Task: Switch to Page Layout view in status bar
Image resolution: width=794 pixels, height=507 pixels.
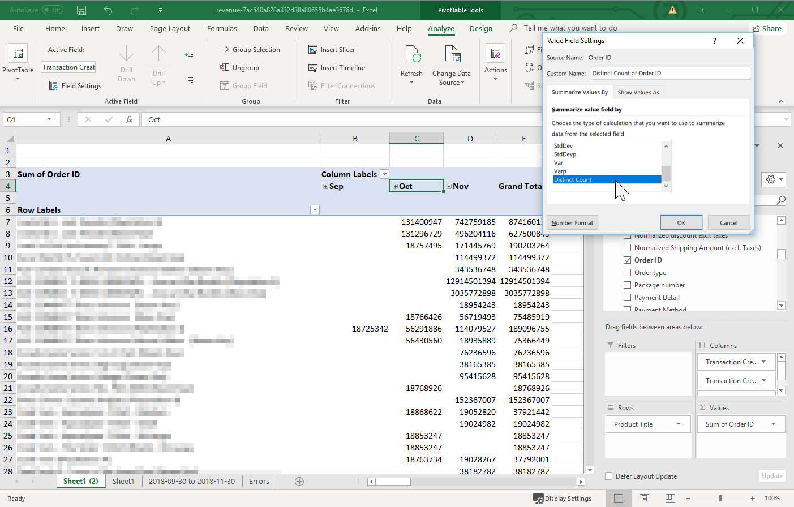Action: click(x=644, y=499)
